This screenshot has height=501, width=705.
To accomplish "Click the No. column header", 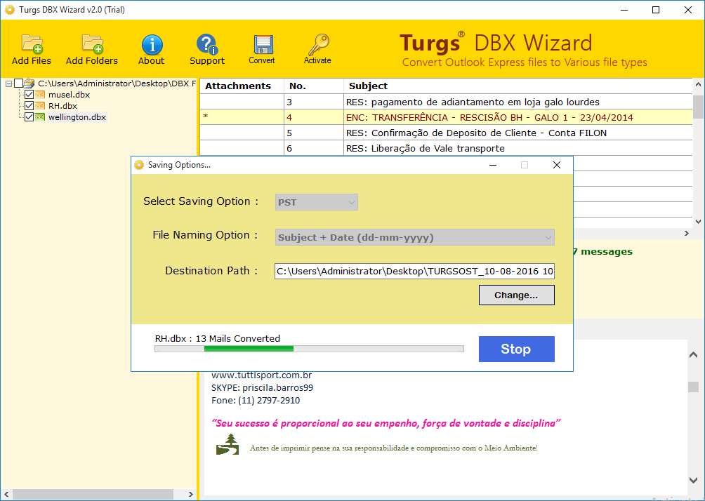I will [x=314, y=86].
